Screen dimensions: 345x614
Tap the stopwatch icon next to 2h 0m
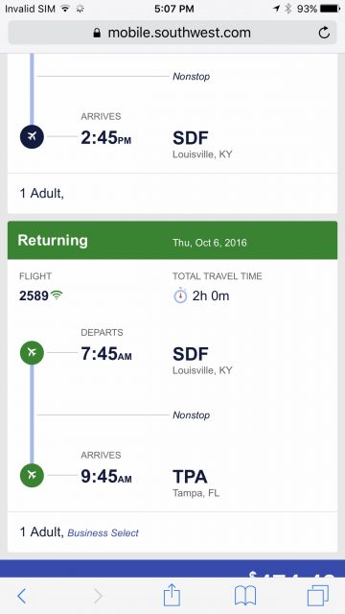(180, 295)
